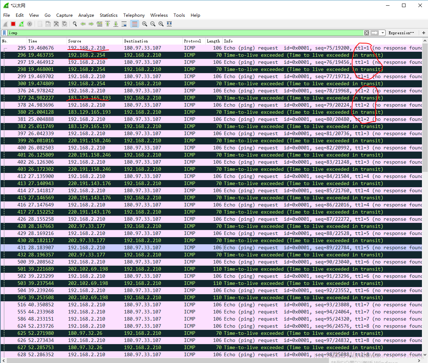
Task: Close this capture file from the toolbar
Action: click(56, 24)
